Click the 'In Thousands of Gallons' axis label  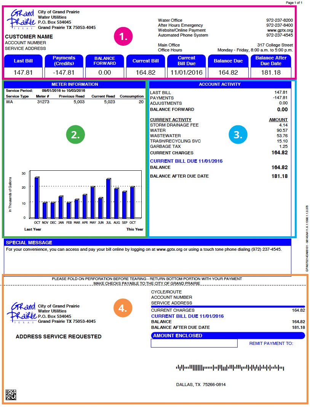pyautogui.click(x=10, y=194)
